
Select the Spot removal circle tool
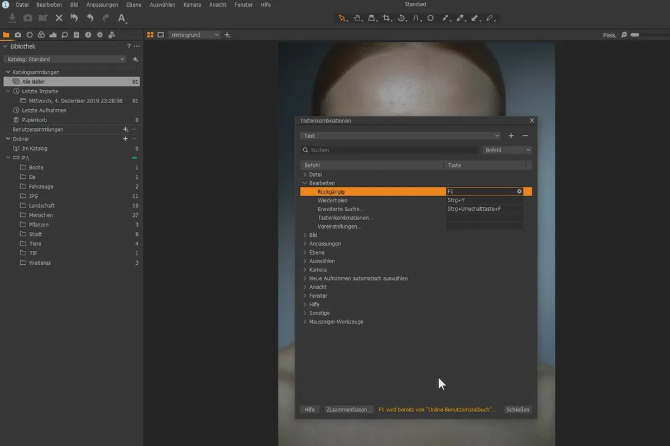(430, 18)
